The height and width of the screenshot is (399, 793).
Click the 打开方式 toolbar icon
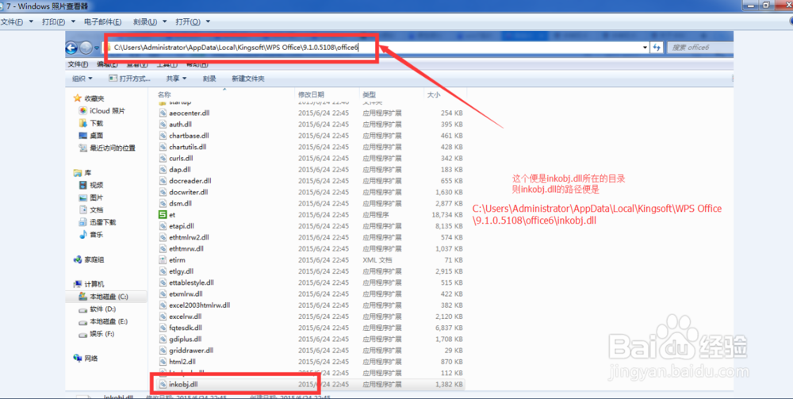(x=113, y=79)
